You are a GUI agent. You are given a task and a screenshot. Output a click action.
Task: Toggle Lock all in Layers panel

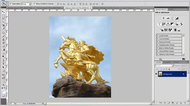pyautogui.click(x=169, y=69)
